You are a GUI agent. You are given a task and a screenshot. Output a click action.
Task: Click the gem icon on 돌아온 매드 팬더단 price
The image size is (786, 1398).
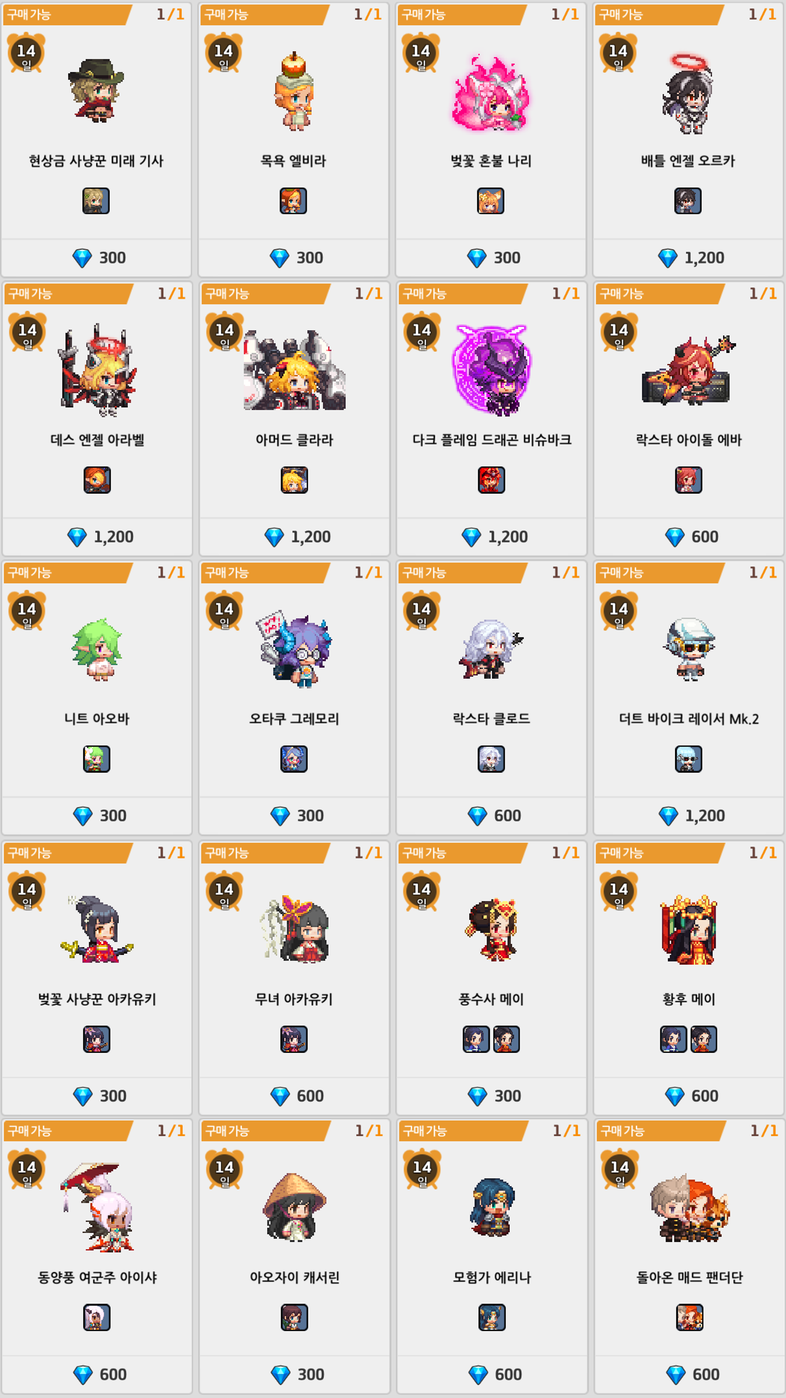coord(676,1375)
